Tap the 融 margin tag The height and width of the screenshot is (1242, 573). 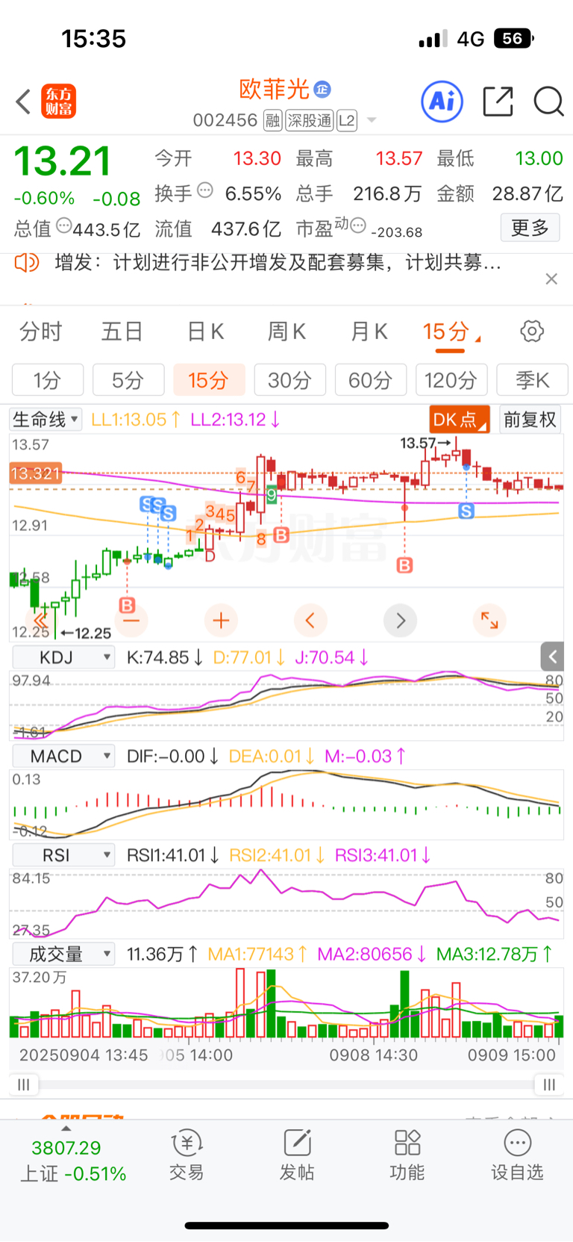pyautogui.click(x=273, y=121)
